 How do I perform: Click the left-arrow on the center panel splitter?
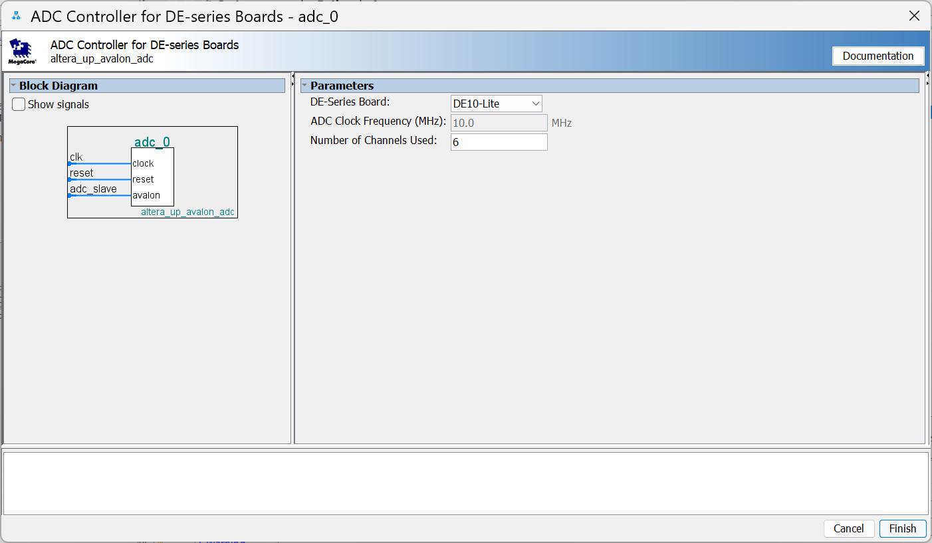(x=292, y=76)
